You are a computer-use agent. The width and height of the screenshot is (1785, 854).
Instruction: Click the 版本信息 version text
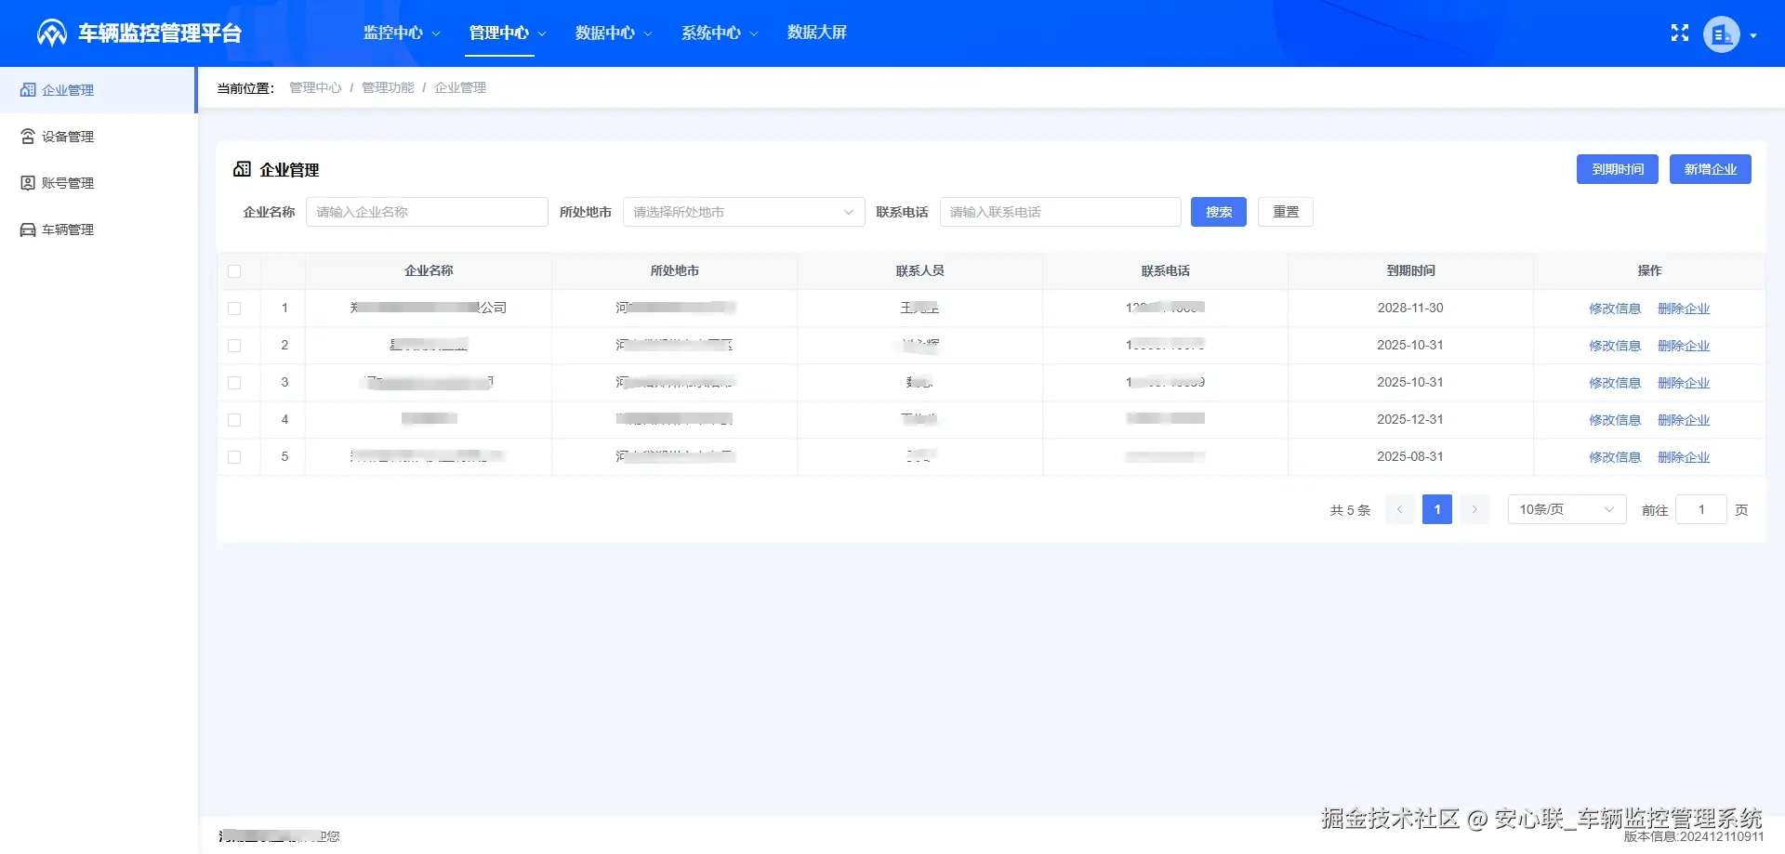pyautogui.click(x=1693, y=836)
